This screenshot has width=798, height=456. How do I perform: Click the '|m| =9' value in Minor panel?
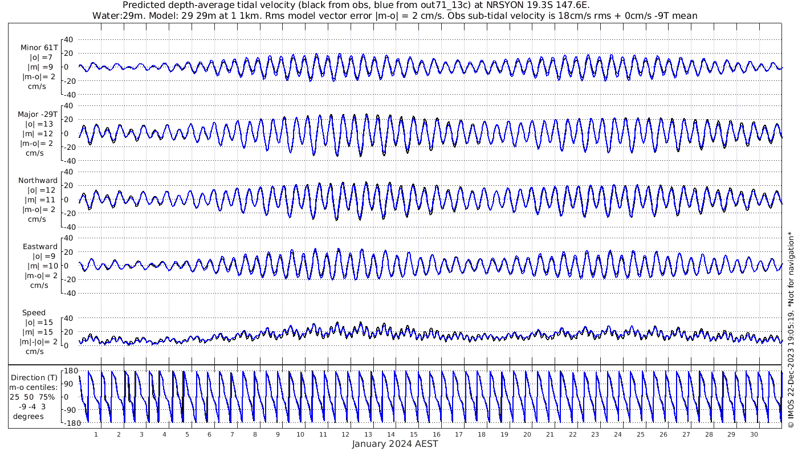pyautogui.click(x=40, y=67)
